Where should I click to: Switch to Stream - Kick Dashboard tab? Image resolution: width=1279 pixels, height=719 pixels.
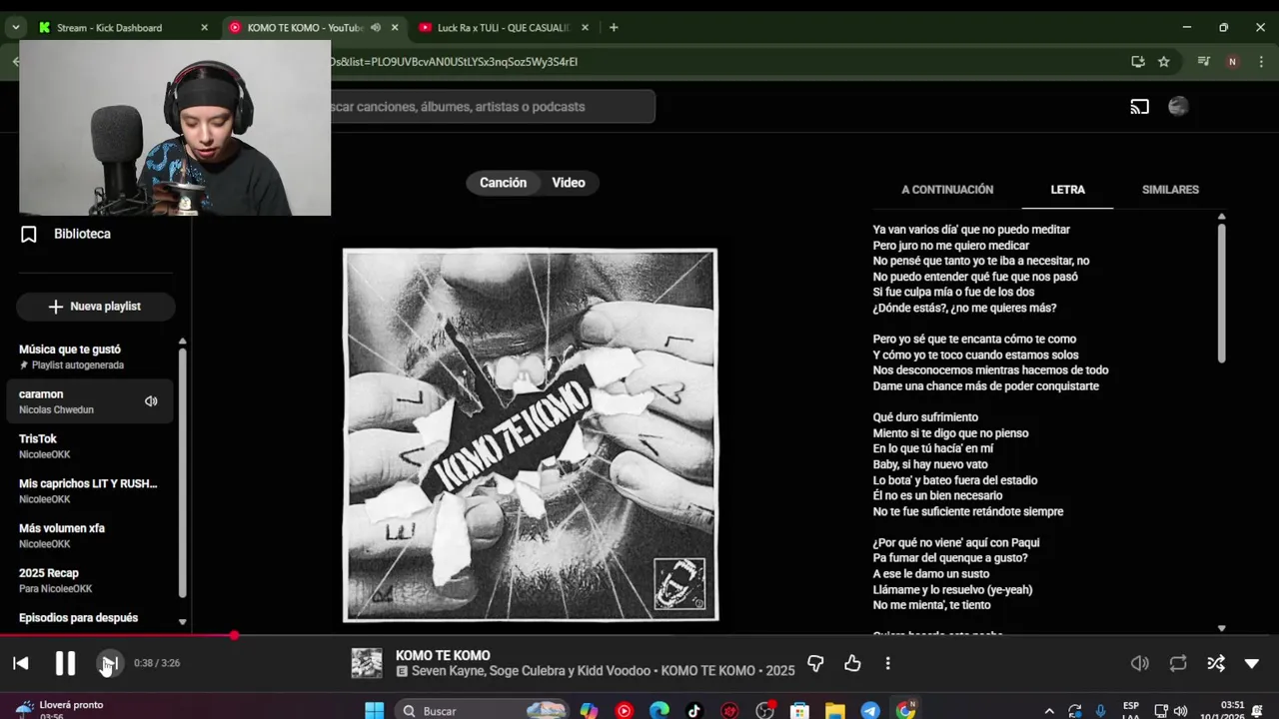tap(110, 28)
